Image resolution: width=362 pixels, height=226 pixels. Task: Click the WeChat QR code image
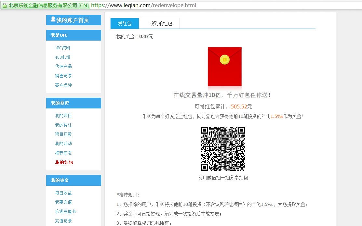[x=223, y=149]
